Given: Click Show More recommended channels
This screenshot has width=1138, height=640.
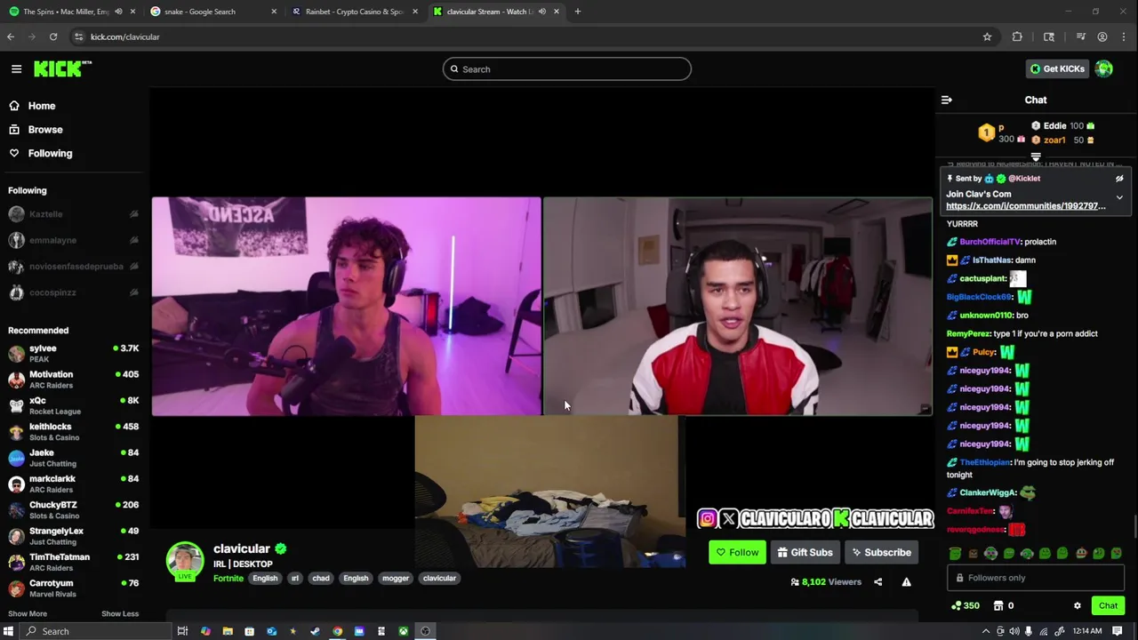Looking at the screenshot, I should pos(28,613).
